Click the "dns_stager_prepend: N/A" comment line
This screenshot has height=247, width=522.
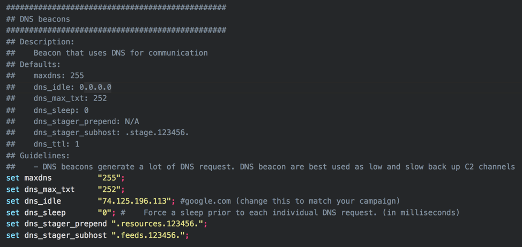pyautogui.click(x=86, y=121)
